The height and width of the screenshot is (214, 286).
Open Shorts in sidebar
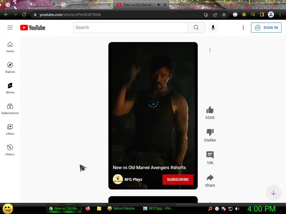pos(10,88)
